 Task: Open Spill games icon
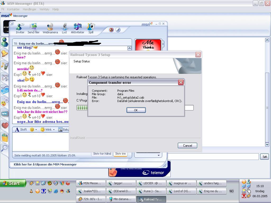coord(91,29)
